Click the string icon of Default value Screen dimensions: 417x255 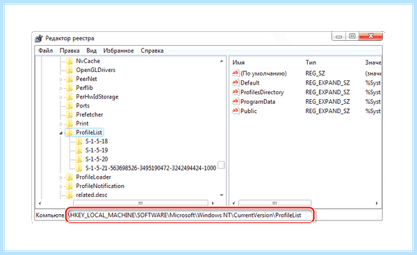pos(236,82)
